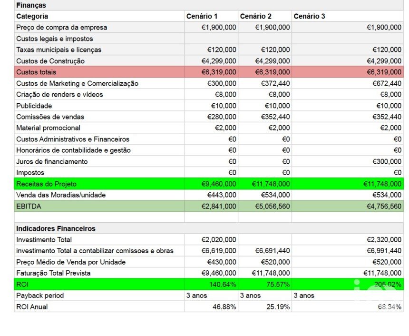Select Publicidade €10,000 under Cenário 2

point(277,106)
